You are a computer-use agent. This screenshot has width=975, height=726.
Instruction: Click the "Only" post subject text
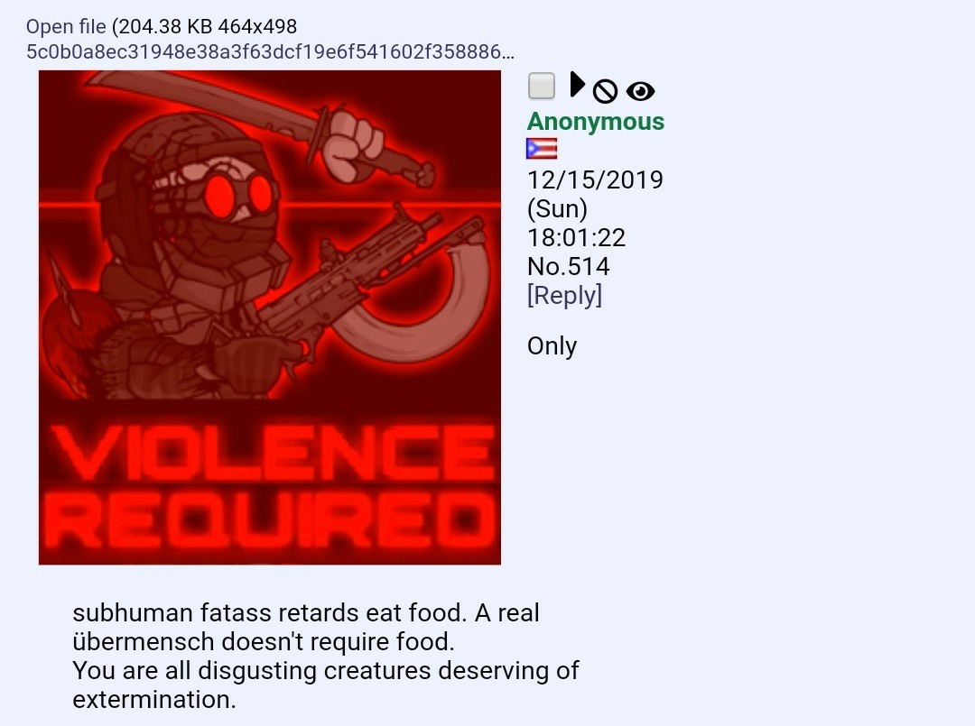point(552,346)
